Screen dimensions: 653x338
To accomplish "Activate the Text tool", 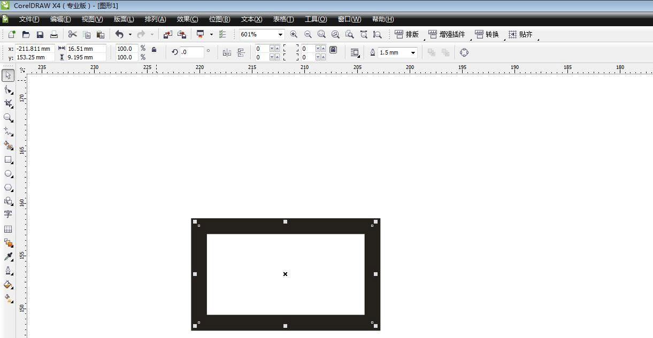I will coord(8,214).
